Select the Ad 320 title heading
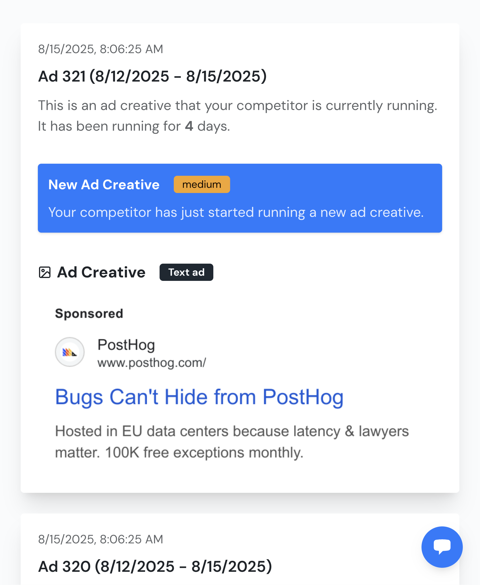Image resolution: width=480 pixels, height=585 pixels. (x=155, y=567)
